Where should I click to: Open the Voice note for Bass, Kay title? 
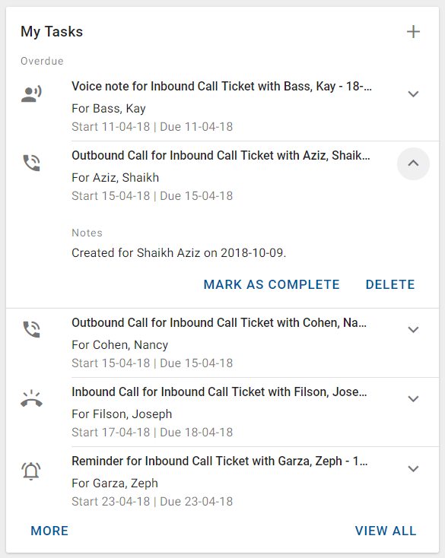click(221, 87)
